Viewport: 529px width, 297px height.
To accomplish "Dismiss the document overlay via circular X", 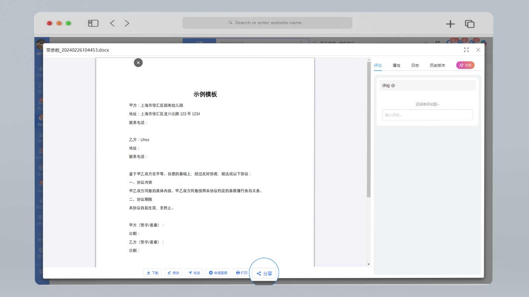I will pos(138,62).
